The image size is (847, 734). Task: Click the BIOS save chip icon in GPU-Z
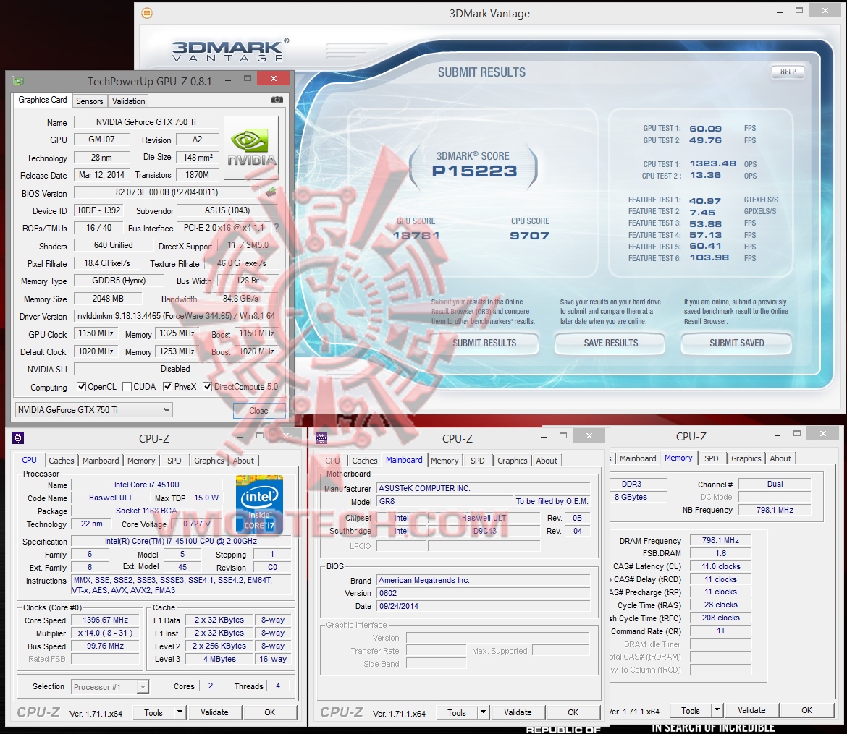tap(271, 192)
